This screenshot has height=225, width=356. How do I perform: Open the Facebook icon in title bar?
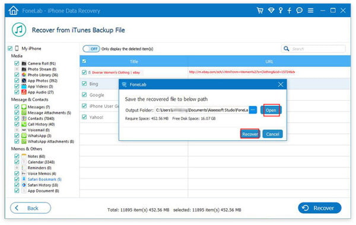coord(290,11)
